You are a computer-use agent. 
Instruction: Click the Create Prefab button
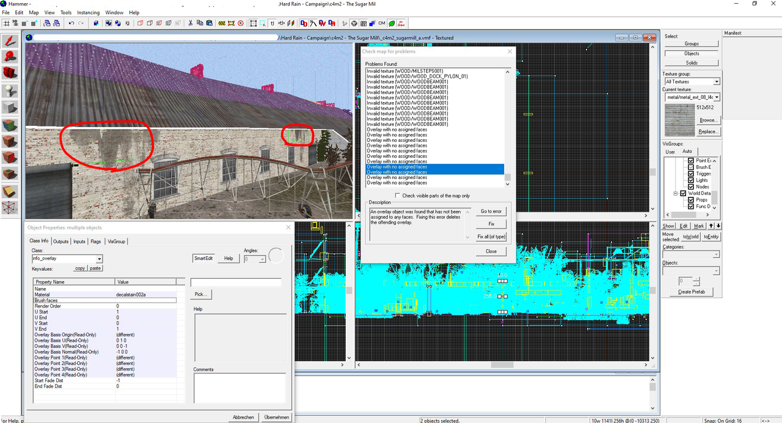692,292
